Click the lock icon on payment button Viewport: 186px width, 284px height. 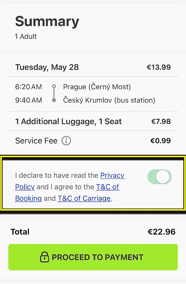point(44,257)
